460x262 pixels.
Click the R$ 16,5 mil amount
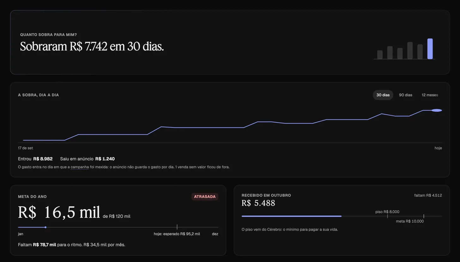click(x=59, y=212)
